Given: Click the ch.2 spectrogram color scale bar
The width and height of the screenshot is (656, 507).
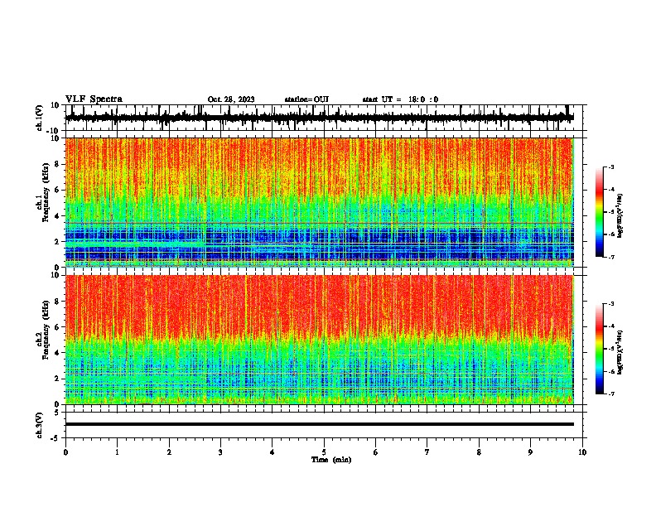Looking at the screenshot, I should click(x=600, y=349).
